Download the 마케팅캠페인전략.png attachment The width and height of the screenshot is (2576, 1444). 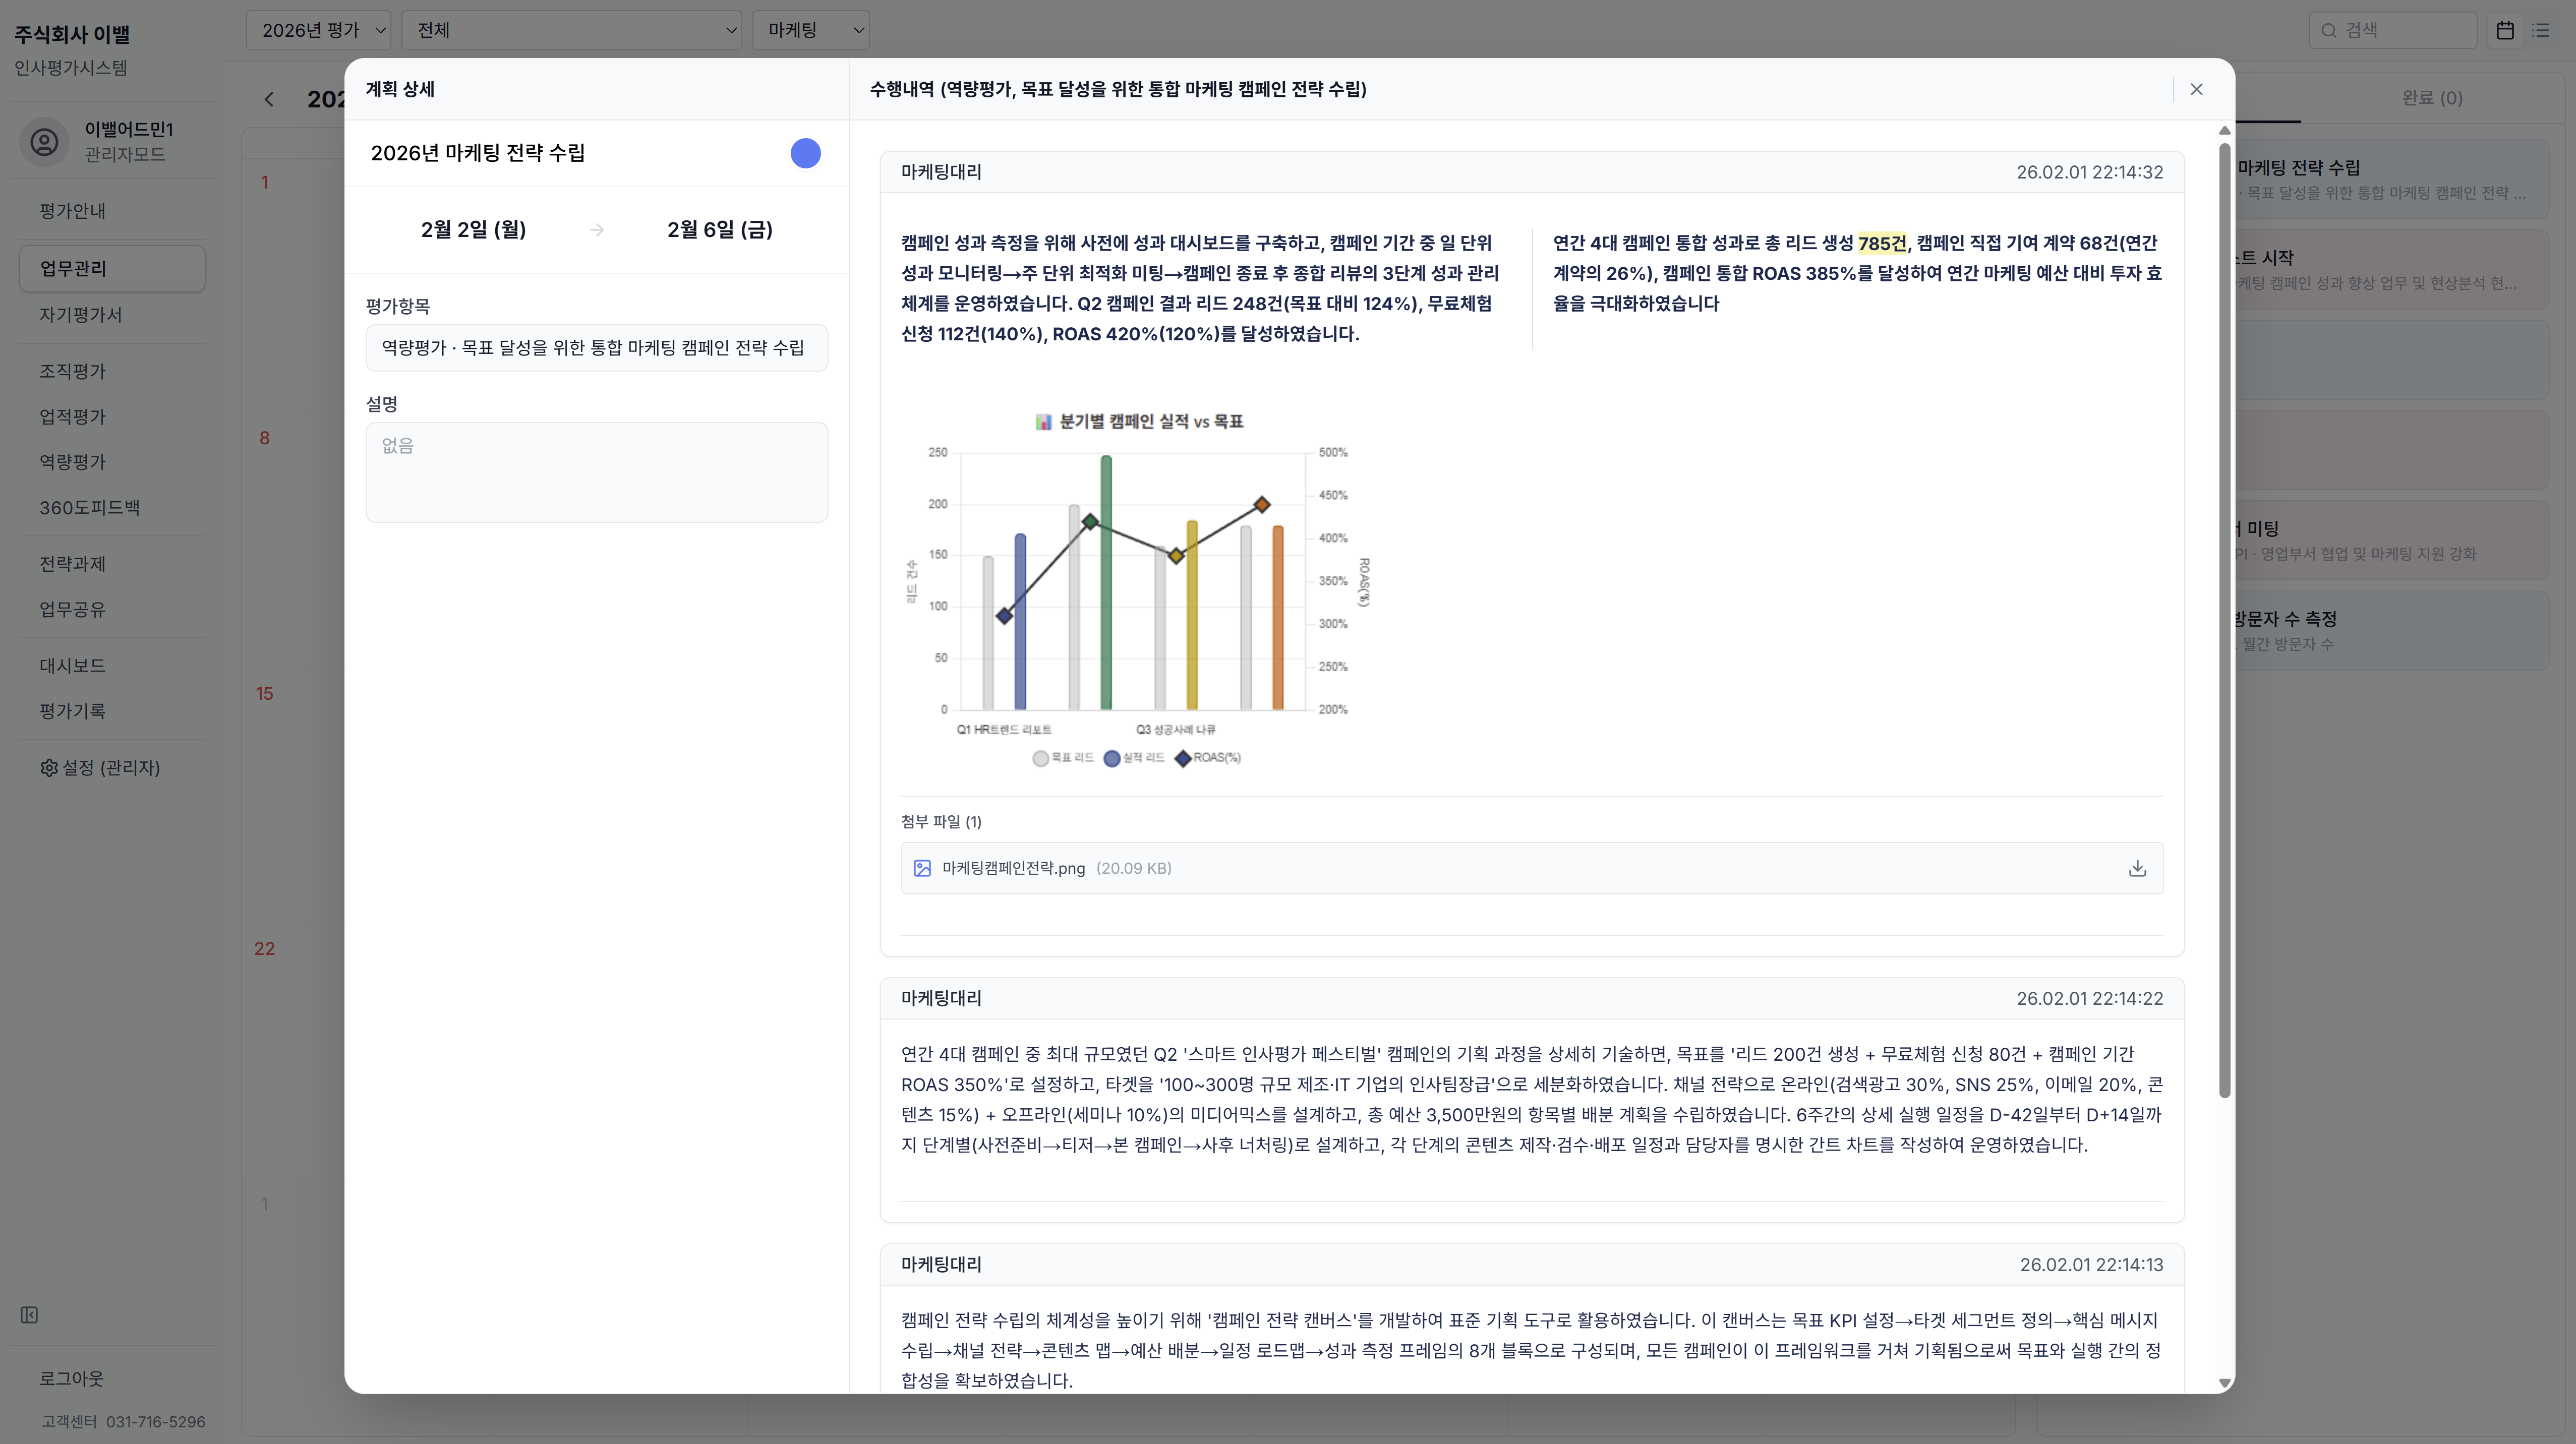click(x=2137, y=868)
